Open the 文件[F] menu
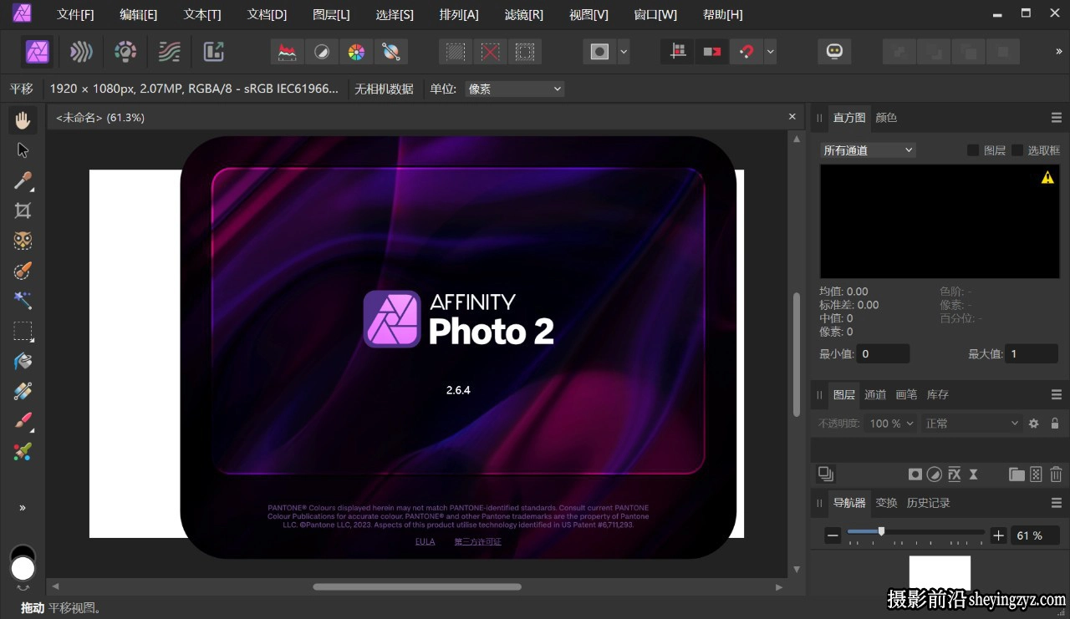 [x=75, y=14]
